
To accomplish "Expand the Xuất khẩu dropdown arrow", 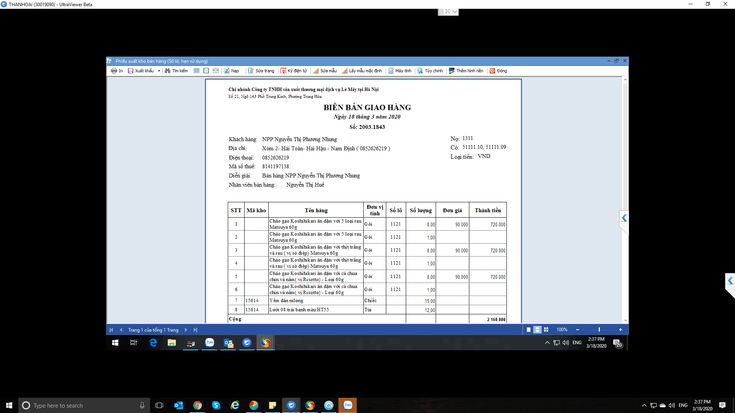I will [159, 71].
